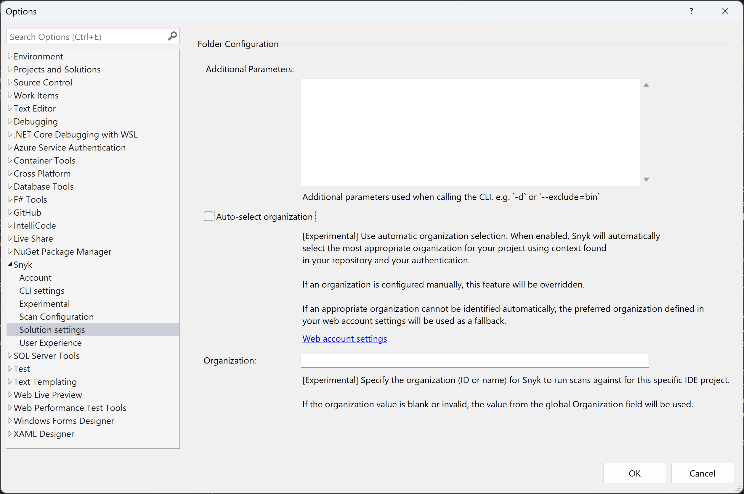Screen dimensions: 744x494
Task: Select CLI settings under Snyk
Action: (x=42, y=290)
